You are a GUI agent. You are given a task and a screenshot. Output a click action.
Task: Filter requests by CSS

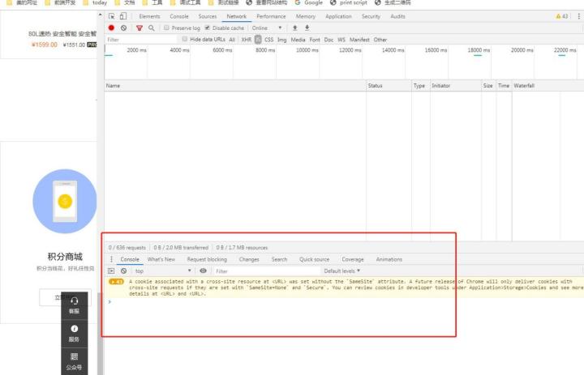(x=269, y=40)
